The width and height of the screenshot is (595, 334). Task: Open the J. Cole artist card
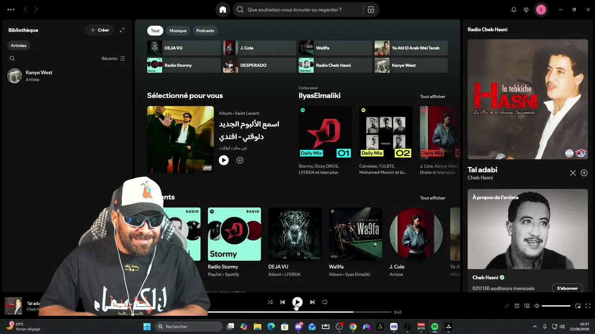[x=416, y=242]
